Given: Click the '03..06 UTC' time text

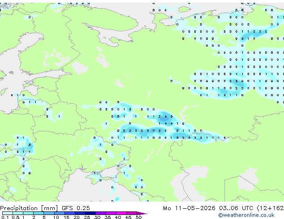Looking at the screenshot, I should point(236,208).
